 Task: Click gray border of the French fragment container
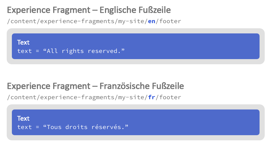pyautogui.click(x=136, y=107)
